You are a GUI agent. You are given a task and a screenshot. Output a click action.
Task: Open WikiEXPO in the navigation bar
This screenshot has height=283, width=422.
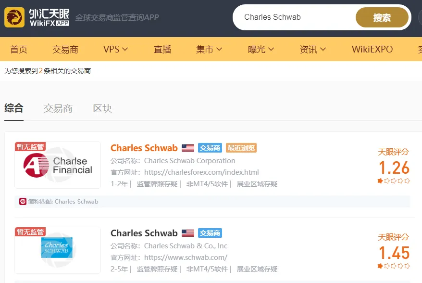[x=372, y=49]
